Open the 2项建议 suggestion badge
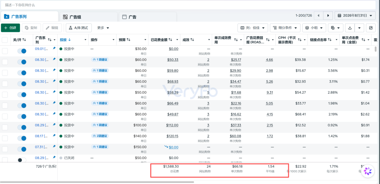The height and width of the screenshot is (184, 380). pos(100,136)
